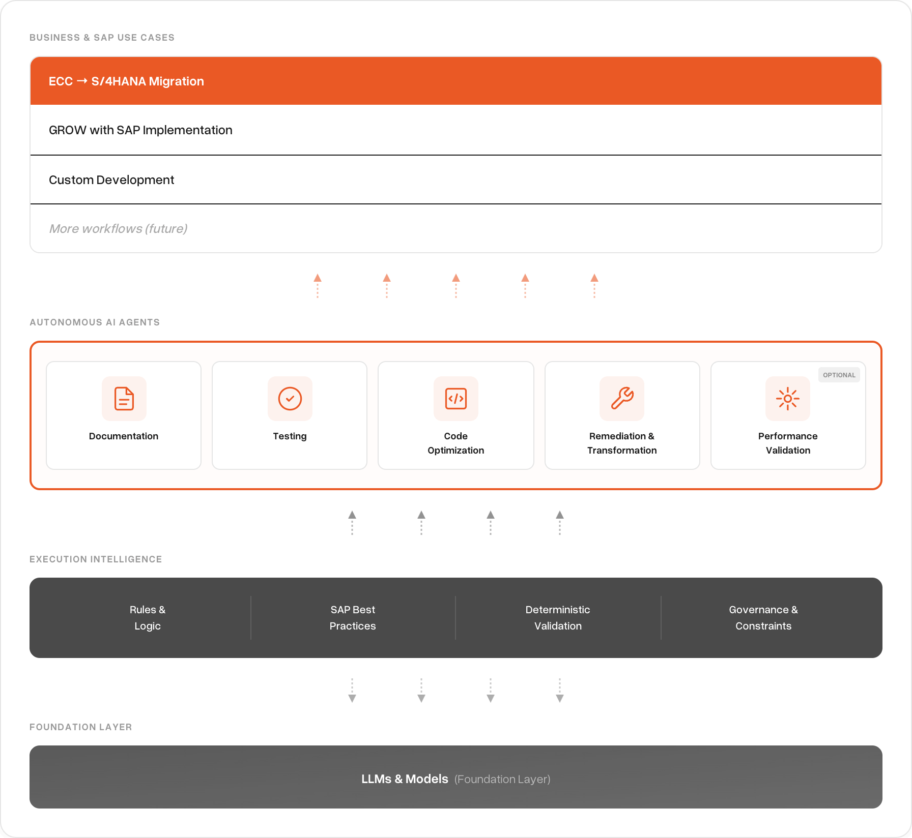912x838 pixels.
Task: Click the Documentation file icon
Action: coord(124,399)
